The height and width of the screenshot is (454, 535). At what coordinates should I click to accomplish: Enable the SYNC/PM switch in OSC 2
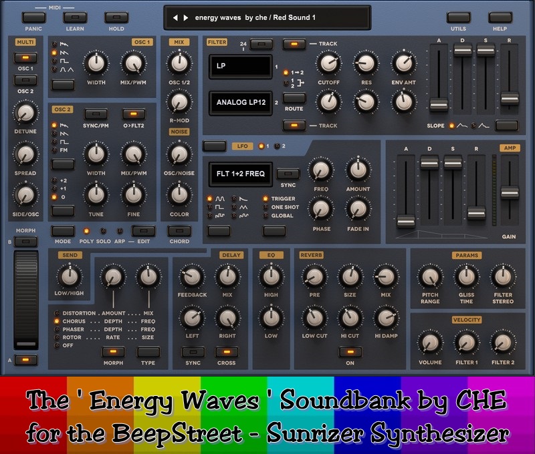(x=96, y=114)
